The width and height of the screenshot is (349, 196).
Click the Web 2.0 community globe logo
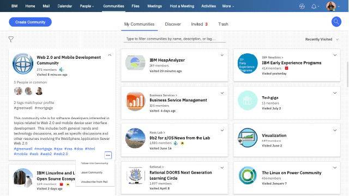[x=23, y=64]
